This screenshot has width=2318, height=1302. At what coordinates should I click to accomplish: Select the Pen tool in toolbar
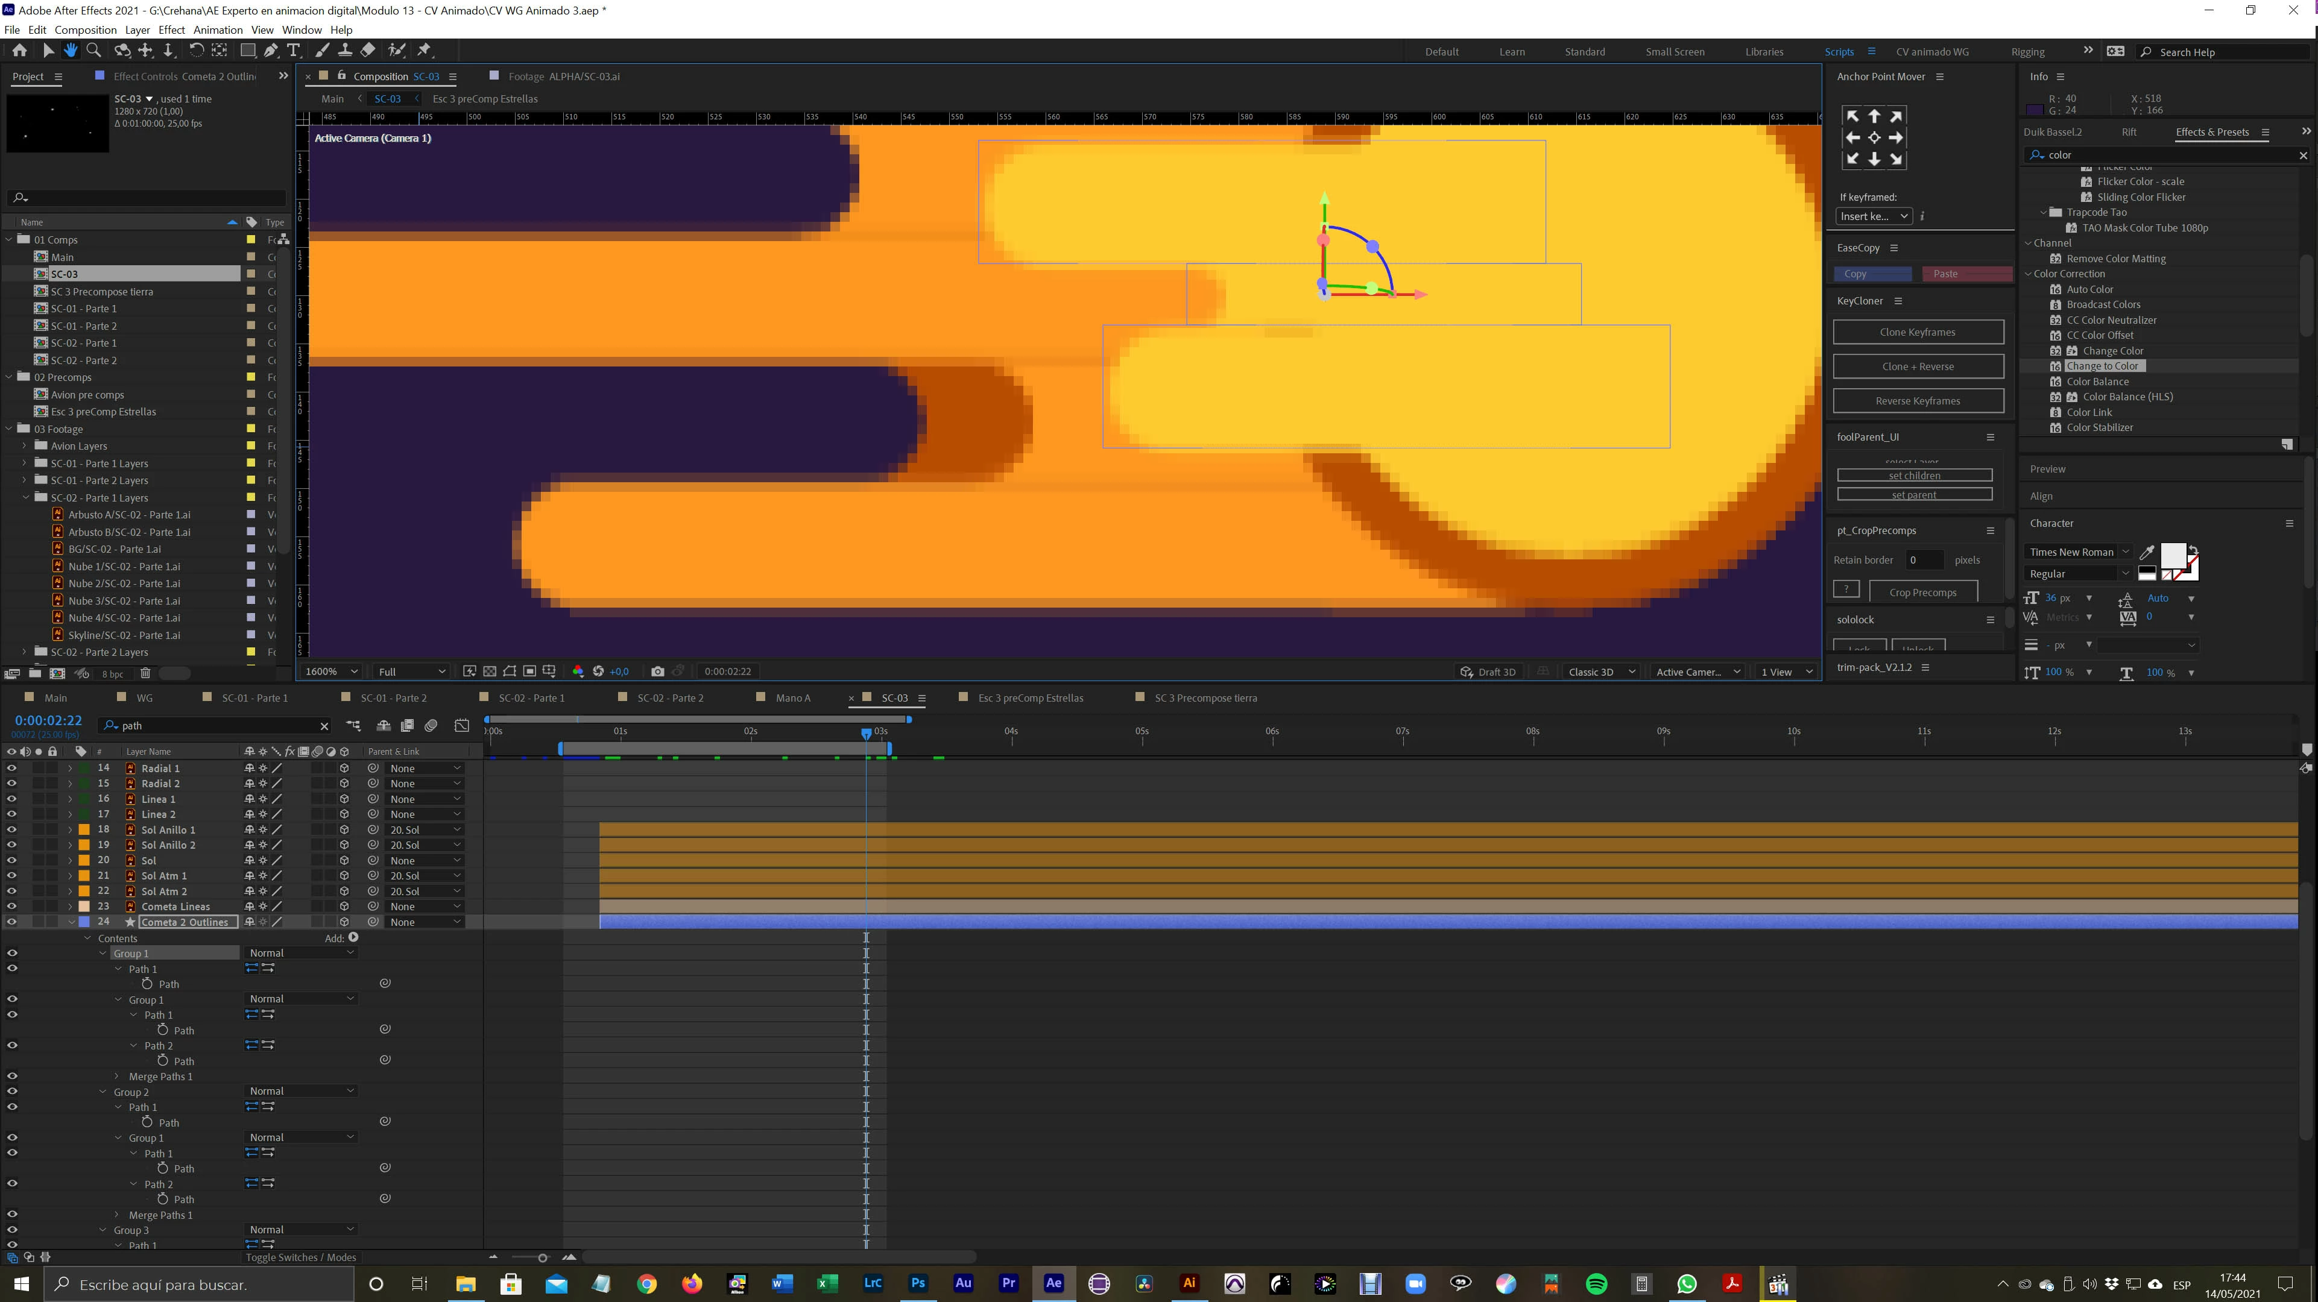[271, 51]
